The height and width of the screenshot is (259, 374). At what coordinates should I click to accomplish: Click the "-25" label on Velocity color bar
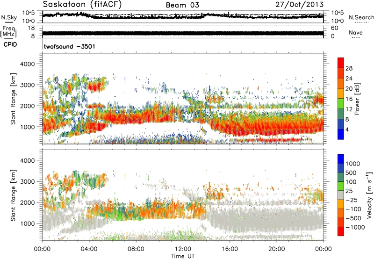pyautogui.click(x=351, y=200)
